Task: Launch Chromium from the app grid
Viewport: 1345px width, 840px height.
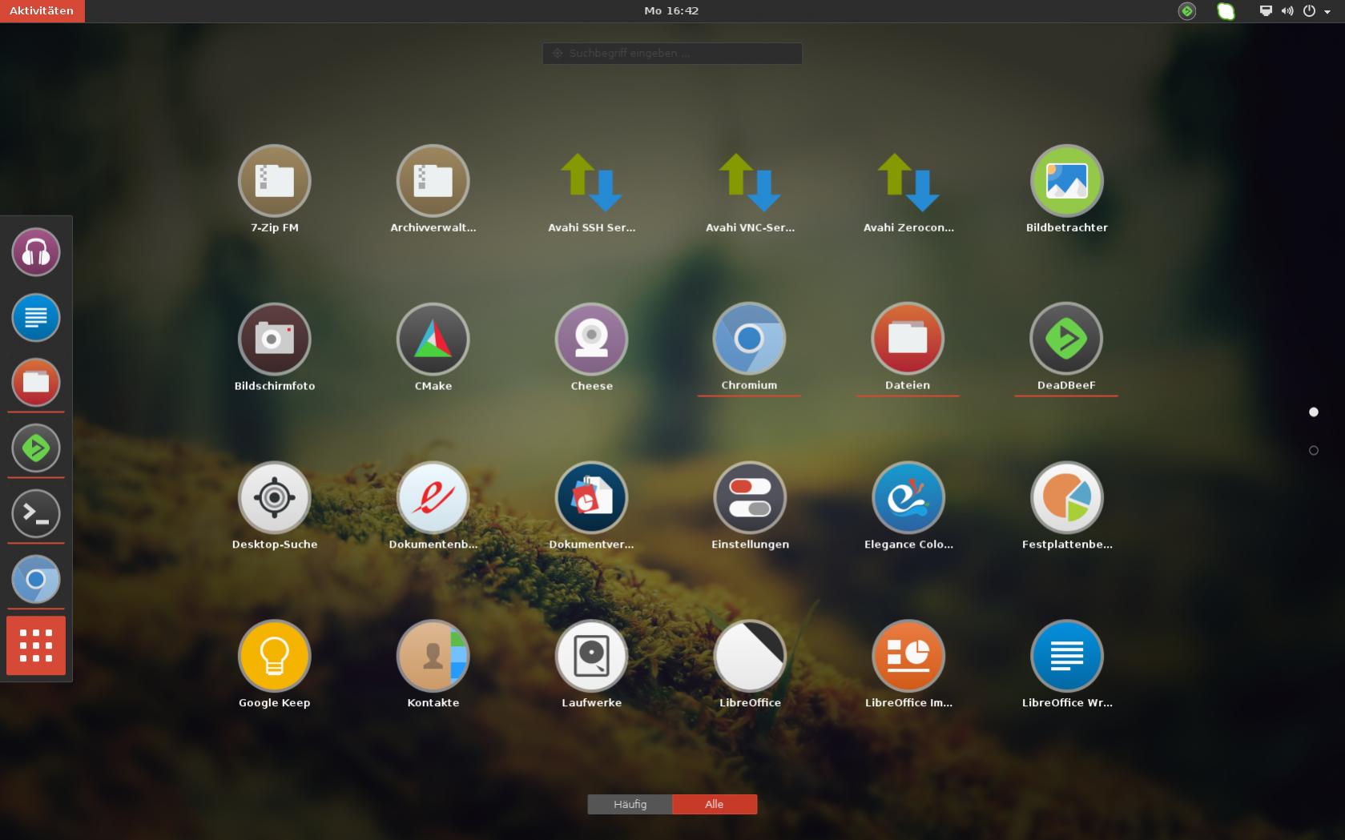Action: [750, 340]
